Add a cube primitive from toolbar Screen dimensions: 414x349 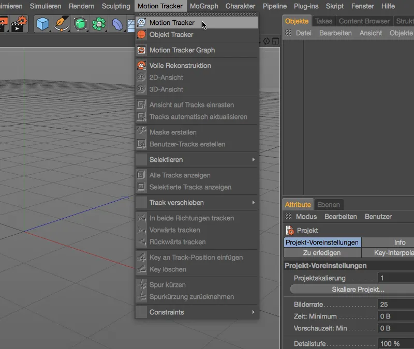click(42, 24)
